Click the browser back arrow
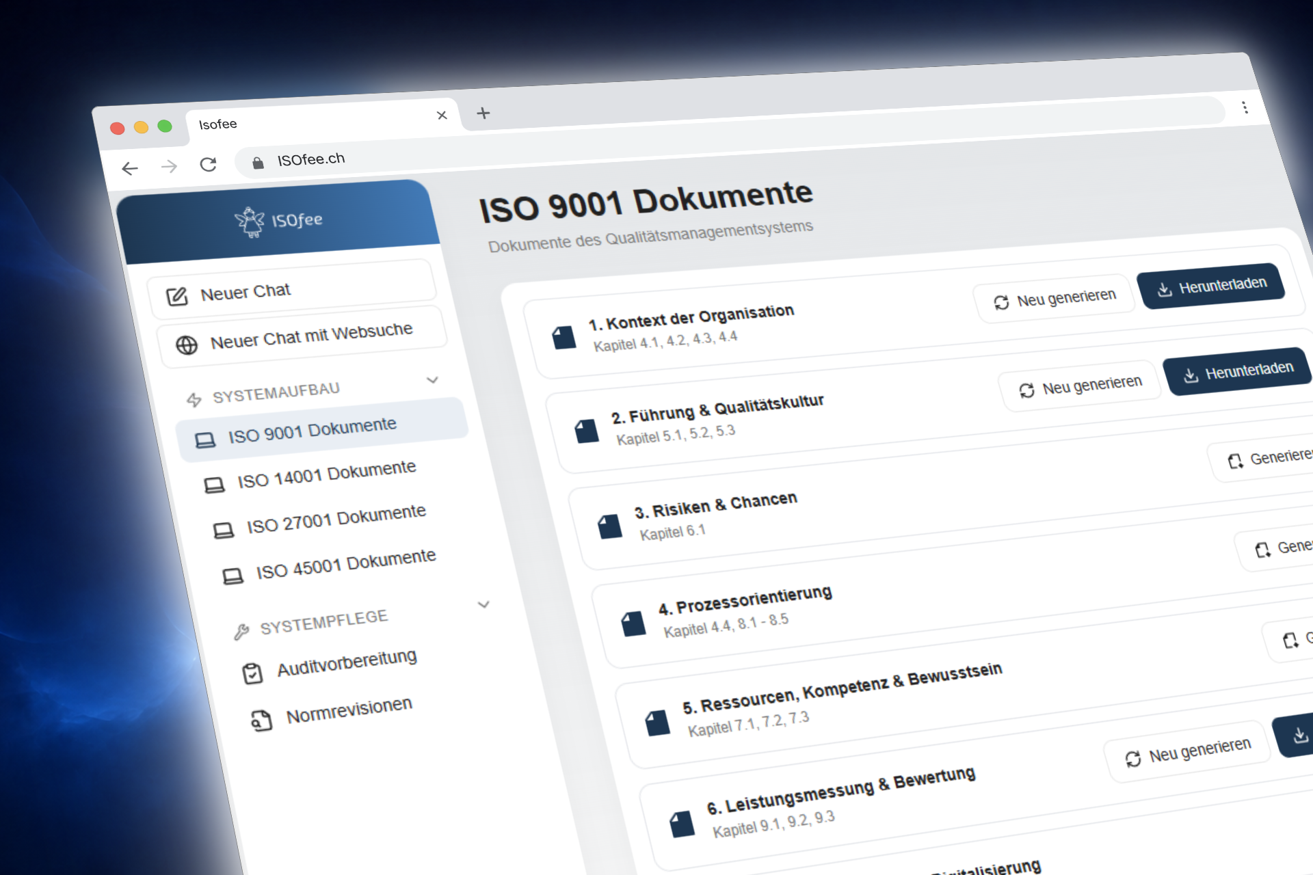The height and width of the screenshot is (875, 1313). point(130,168)
